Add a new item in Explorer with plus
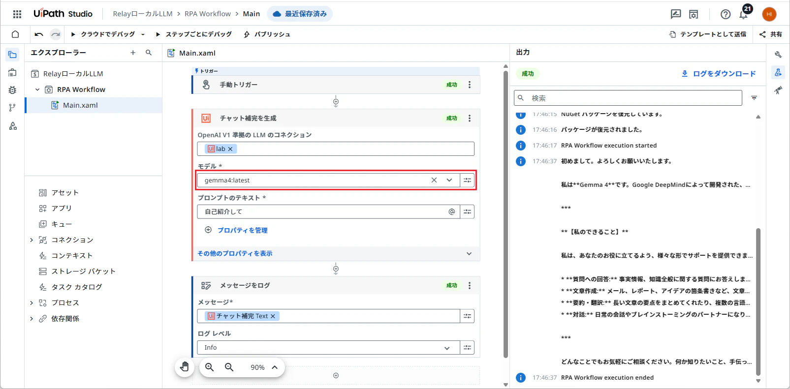 pos(133,53)
